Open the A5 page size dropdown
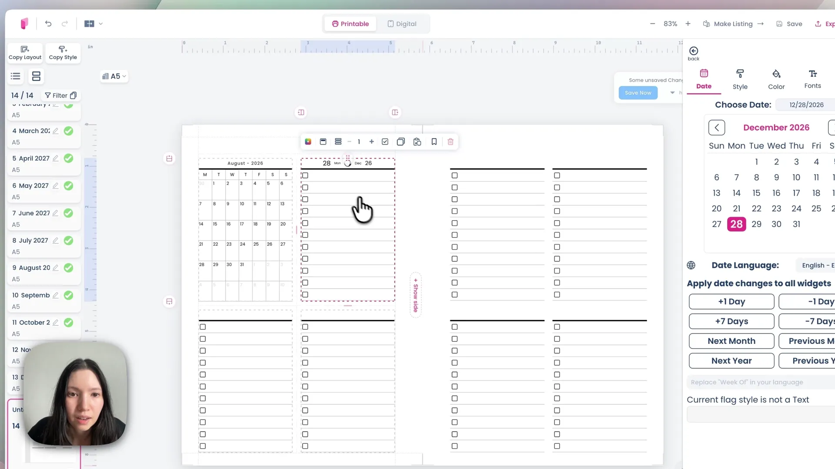 114,76
